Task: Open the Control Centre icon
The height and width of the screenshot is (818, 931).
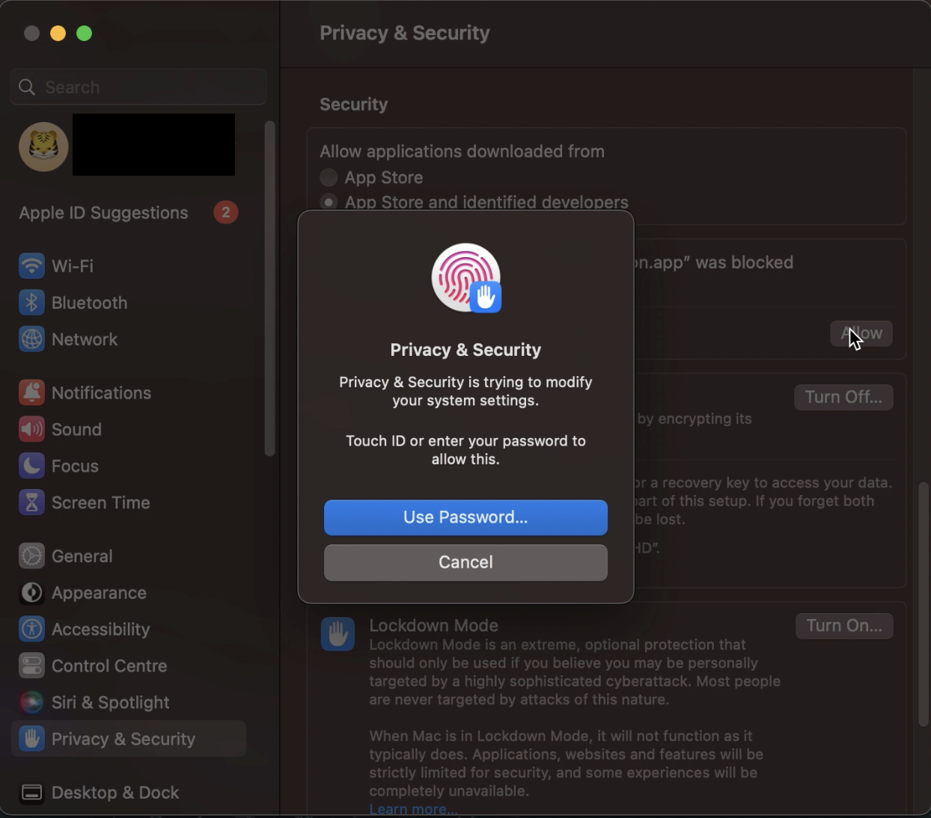Action: click(31, 665)
